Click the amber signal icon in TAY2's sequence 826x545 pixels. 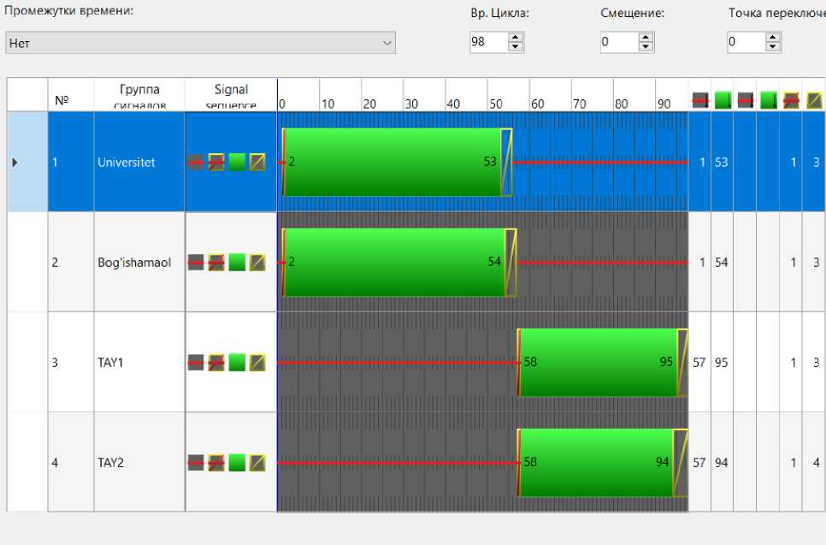pyautogui.click(x=257, y=463)
